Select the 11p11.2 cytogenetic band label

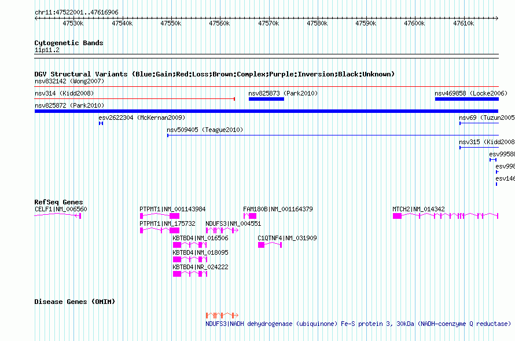tap(47, 50)
